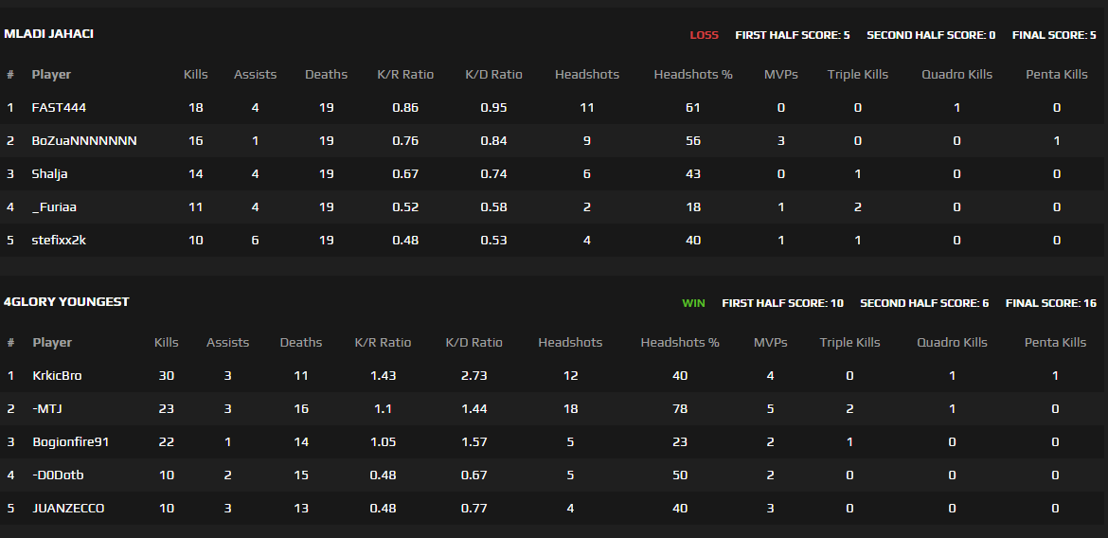Screen dimensions: 1108x538
Task: Sort MLADI JAHACI table by Kills
Action: pos(196,75)
